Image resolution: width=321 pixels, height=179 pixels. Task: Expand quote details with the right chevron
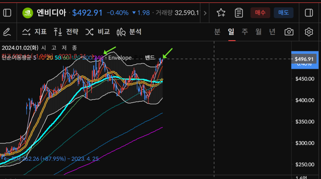[205, 13]
